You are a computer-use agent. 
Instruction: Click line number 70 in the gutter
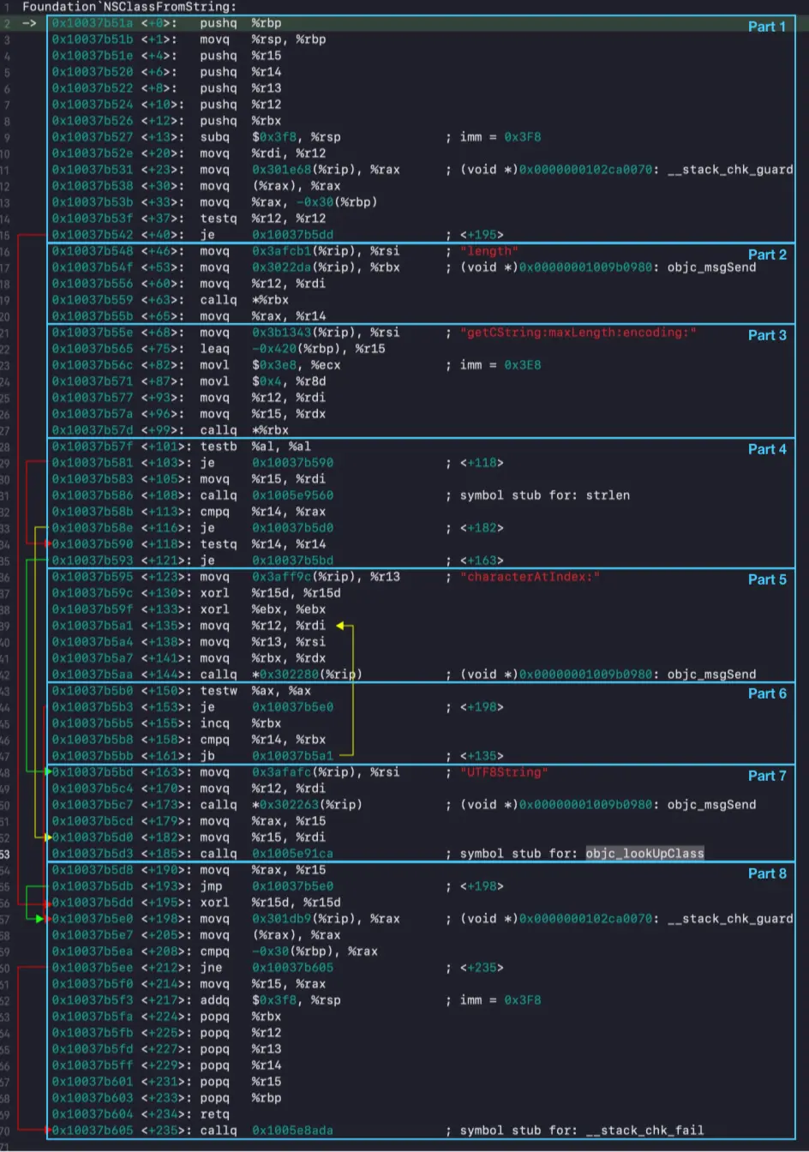pyautogui.click(x=5, y=1131)
